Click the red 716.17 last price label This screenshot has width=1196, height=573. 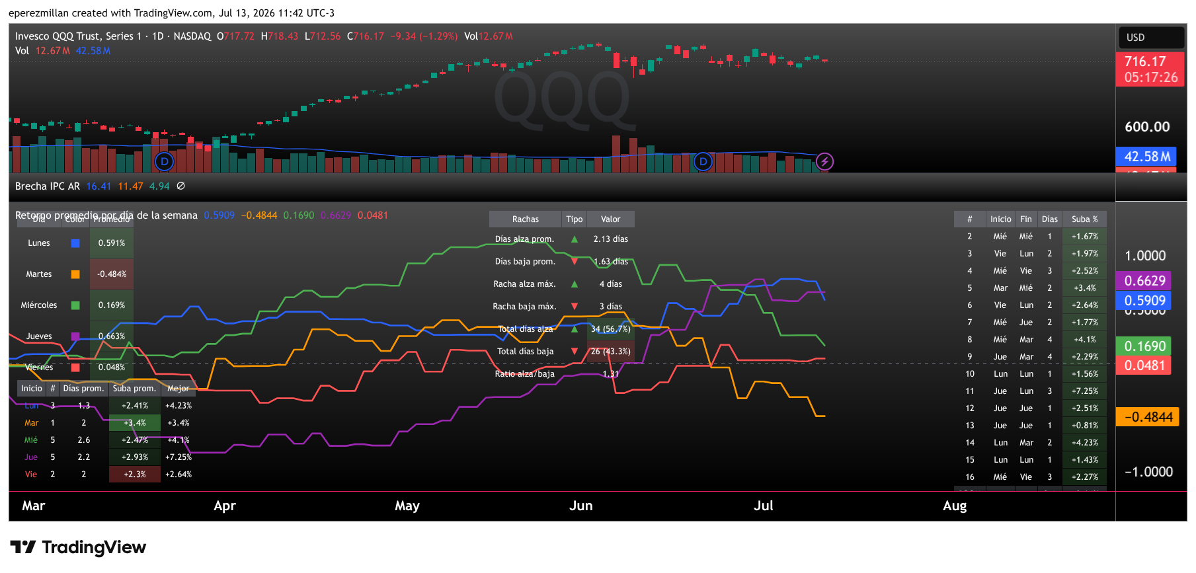(x=1150, y=69)
